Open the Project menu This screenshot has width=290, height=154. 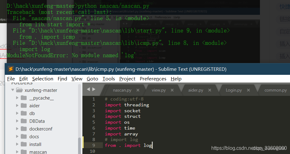tap(127, 79)
